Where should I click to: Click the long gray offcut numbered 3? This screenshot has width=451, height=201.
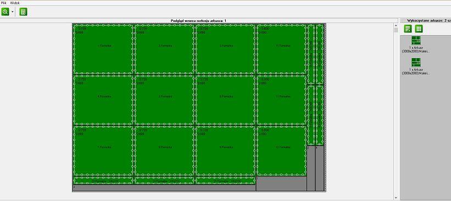[x=164, y=188]
